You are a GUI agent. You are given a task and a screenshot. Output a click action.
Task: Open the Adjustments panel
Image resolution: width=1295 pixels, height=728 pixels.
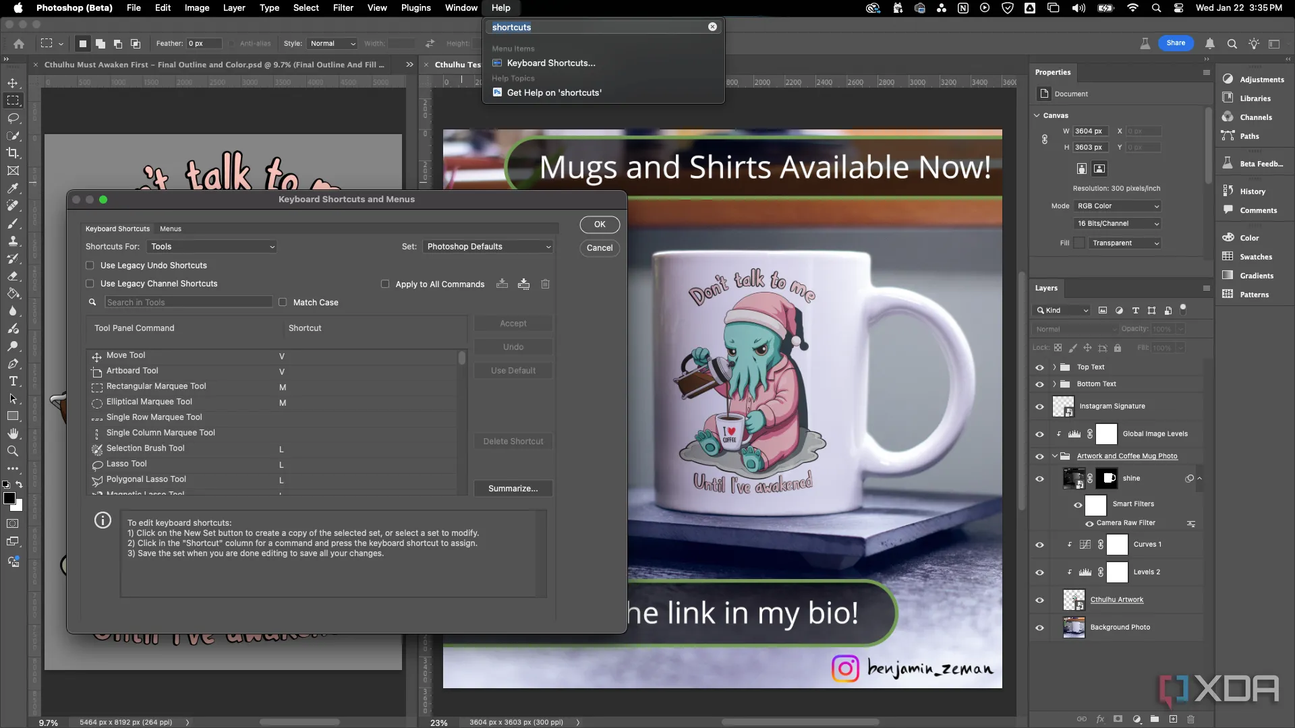1254,79
